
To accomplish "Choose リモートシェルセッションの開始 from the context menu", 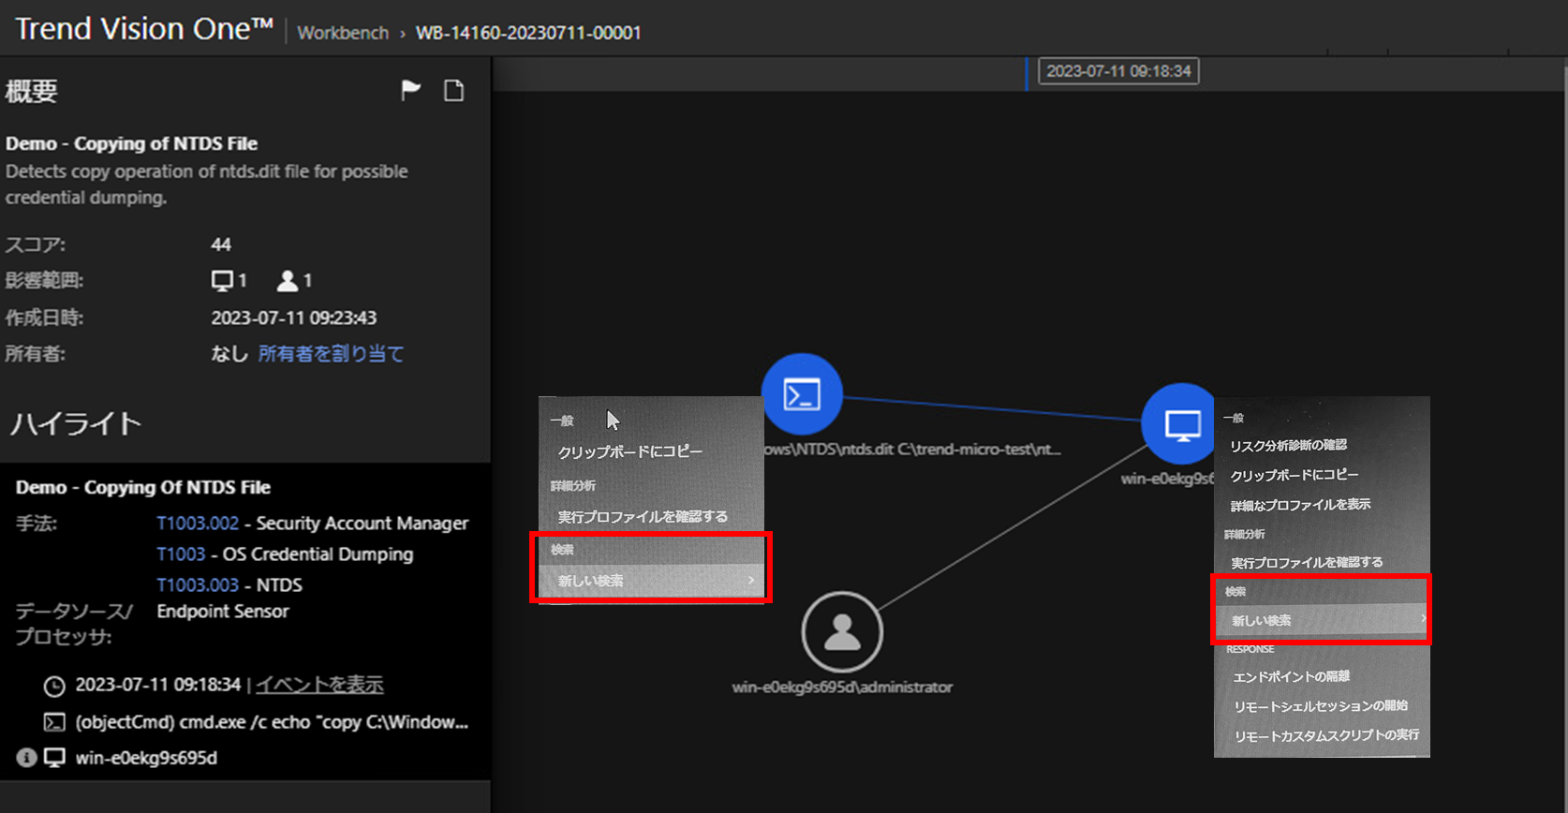I will click(x=1320, y=706).
